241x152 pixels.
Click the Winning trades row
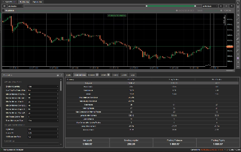(x=152, y=108)
